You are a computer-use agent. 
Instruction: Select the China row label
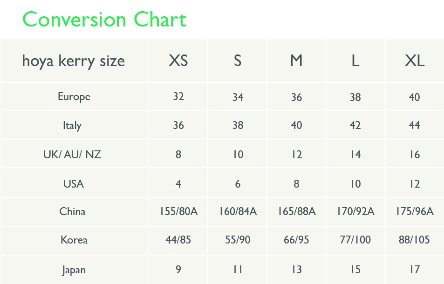coord(72,211)
